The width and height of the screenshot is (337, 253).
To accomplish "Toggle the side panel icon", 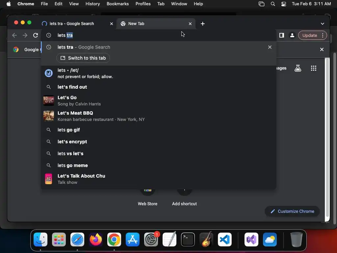I will [x=282, y=35].
